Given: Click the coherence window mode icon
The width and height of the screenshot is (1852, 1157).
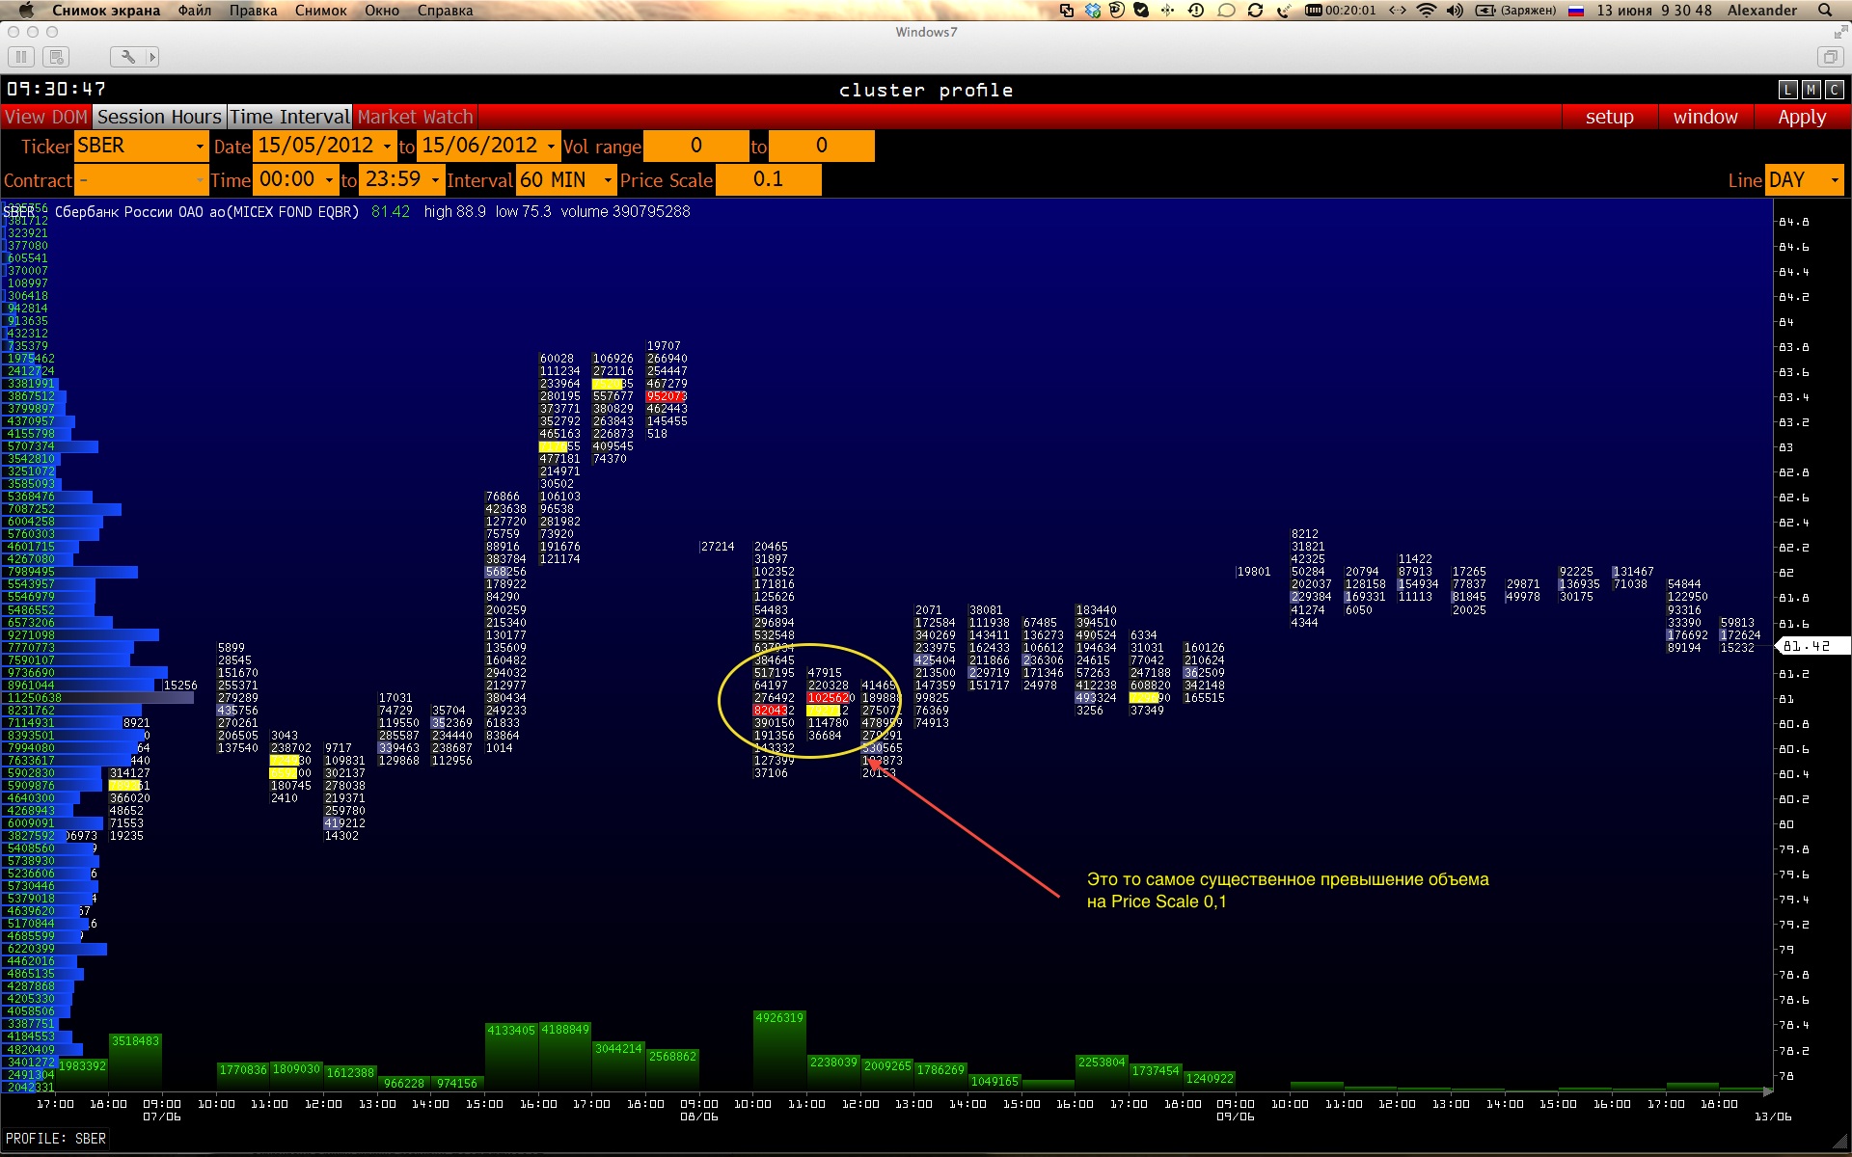Looking at the screenshot, I should (1829, 57).
